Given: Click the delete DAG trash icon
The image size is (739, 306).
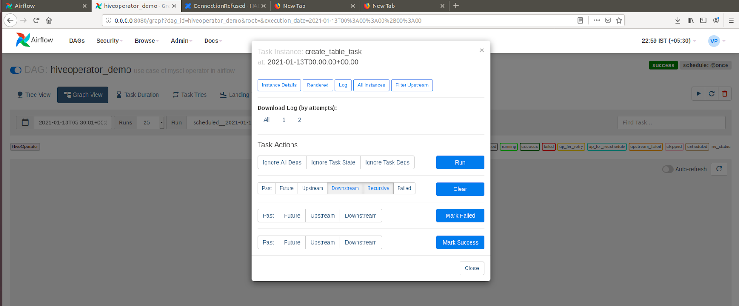Looking at the screenshot, I should pos(724,94).
